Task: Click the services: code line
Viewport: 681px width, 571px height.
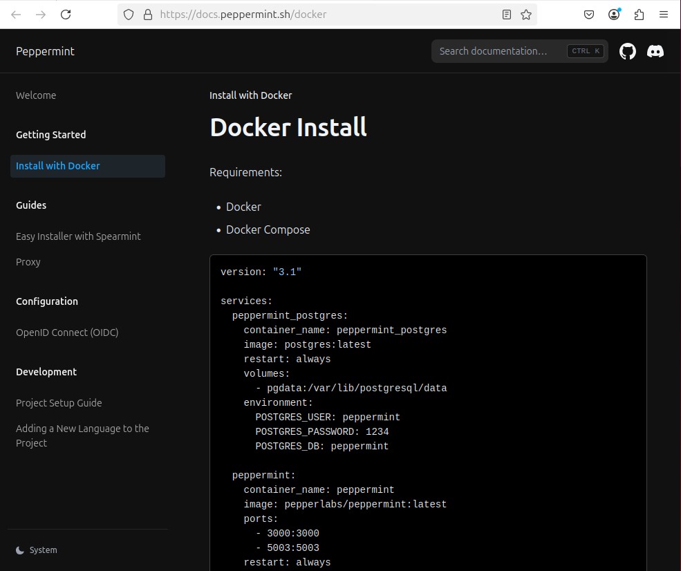Action: point(246,301)
